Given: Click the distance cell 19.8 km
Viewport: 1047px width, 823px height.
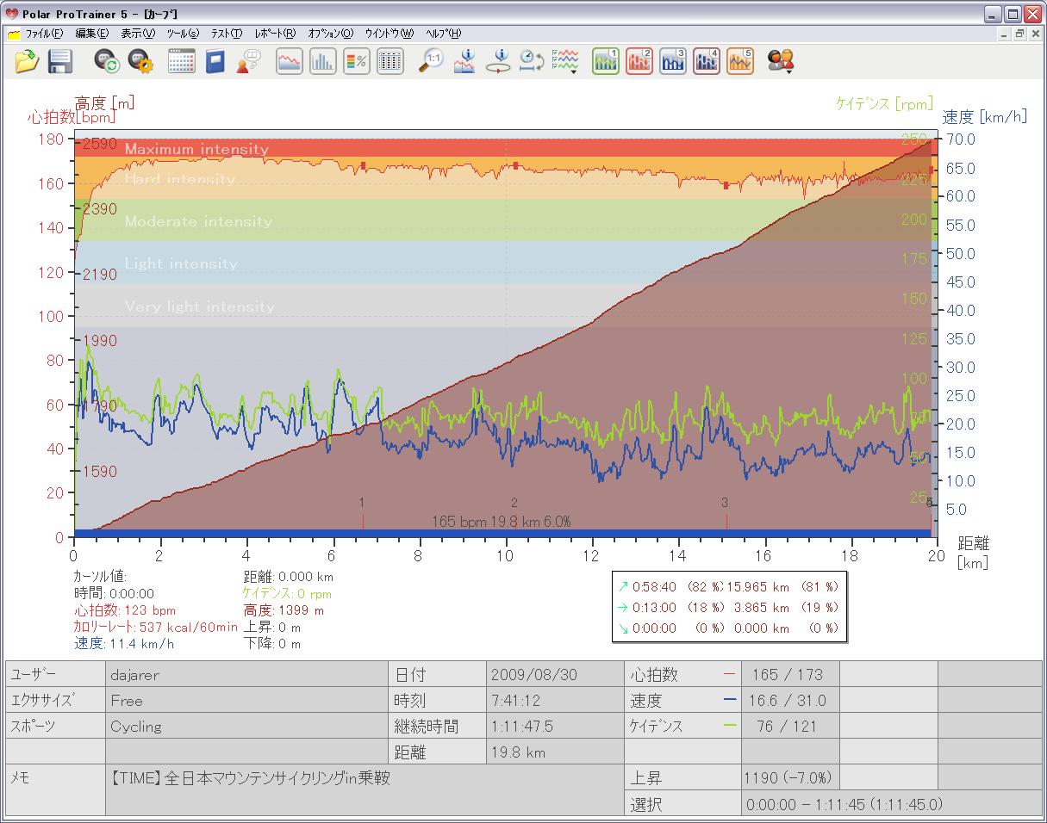Looking at the screenshot, I should [x=555, y=752].
